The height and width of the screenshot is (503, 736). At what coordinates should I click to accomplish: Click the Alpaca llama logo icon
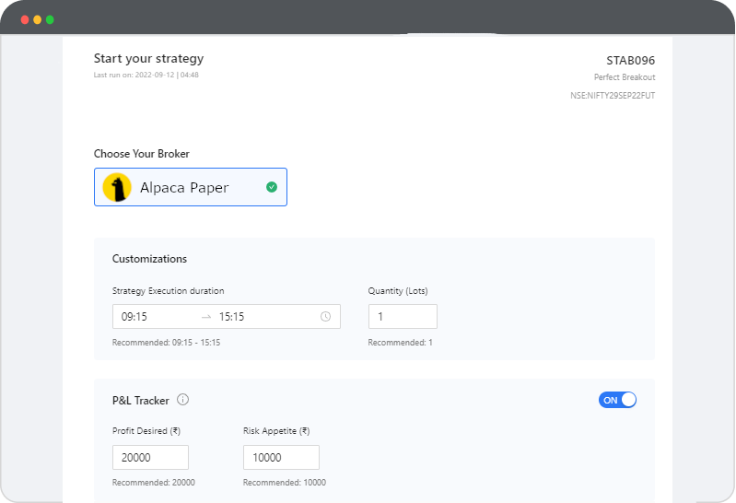point(117,187)
